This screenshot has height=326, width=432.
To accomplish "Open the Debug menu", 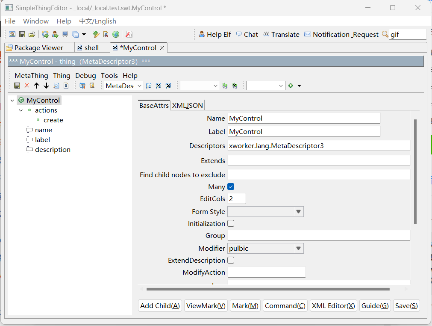I will pyautogui.click(x=85, y=75).
